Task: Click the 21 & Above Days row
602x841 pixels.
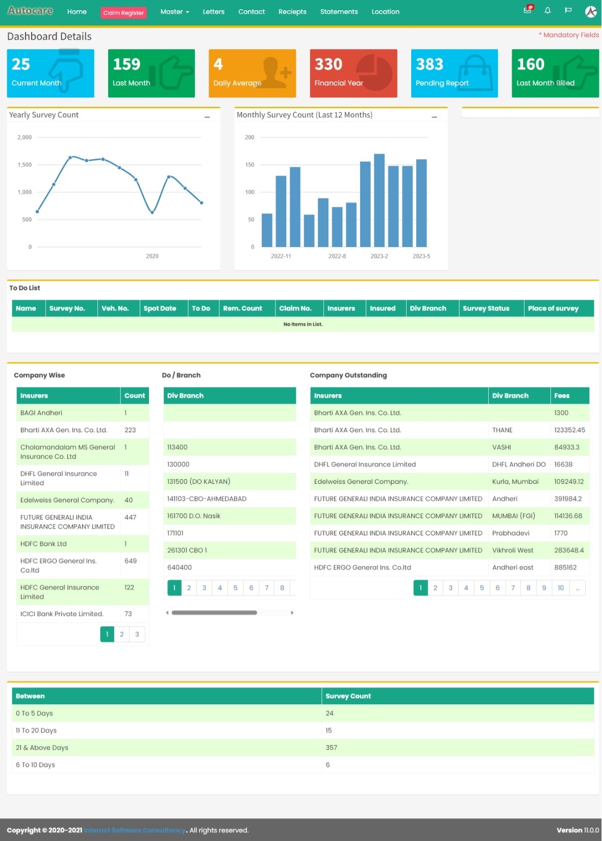Action: [x=303, y=748]
